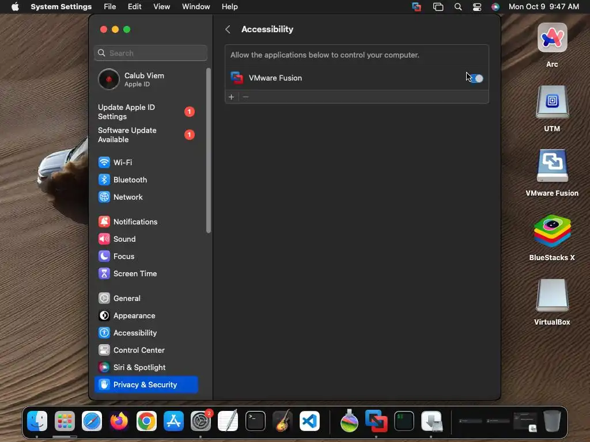
Task: Open the dark green terminal app in Dock
Action: (x=404, y=421)
